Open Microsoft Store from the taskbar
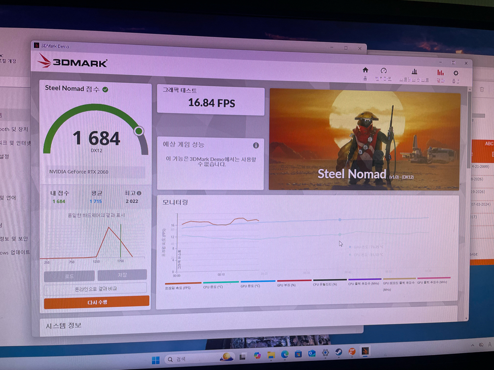 tap(298, 354)
